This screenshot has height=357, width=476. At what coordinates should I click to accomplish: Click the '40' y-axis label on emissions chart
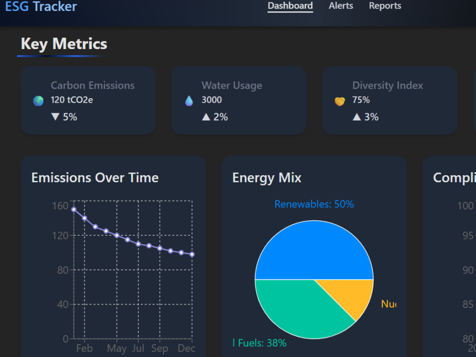tap(63, 304)
